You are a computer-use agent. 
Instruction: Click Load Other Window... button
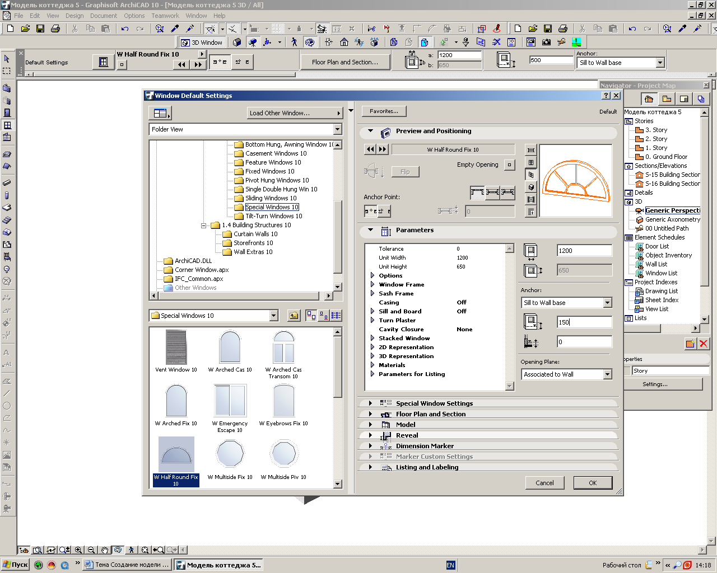295,112
